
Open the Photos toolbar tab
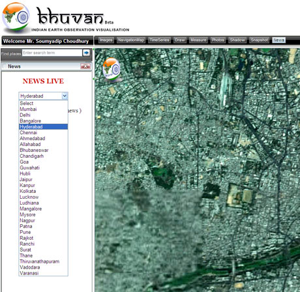(218, 40)
